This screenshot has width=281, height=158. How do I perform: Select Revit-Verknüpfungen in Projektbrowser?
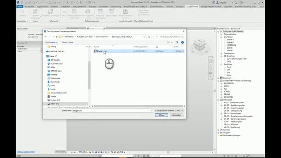click(232, 136)
